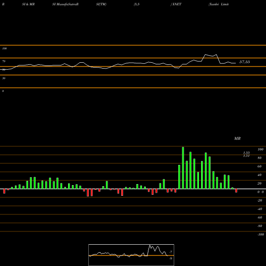This screenshot has height=266, width=266.
Task: Click the -100 label on the MR axis
Action: (x=261, y=235)
